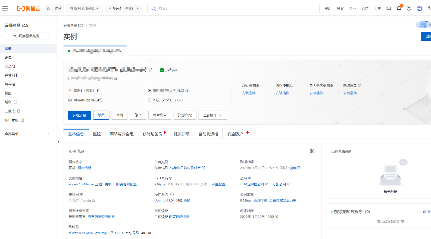Image resolution: width=431 pixels, height=239 pixels.
Task: Copy the private IP next to 私网
Action: pyautogui.click(x=187, y=90)
